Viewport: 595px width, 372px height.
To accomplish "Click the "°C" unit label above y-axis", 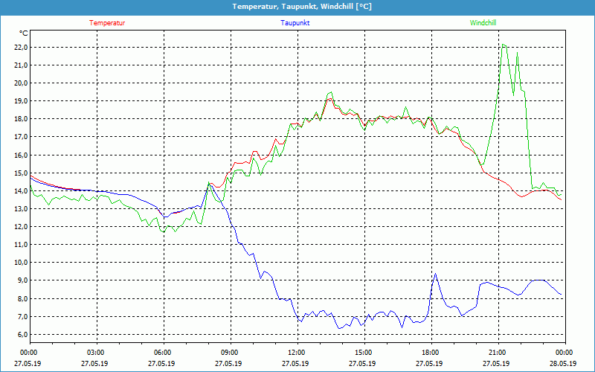I will click(x=24, y=33).
